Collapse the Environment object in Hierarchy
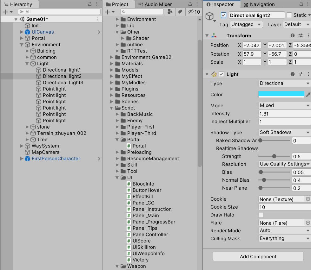The height and width of the screenshot is (270, 311). [x=22, y=45]
